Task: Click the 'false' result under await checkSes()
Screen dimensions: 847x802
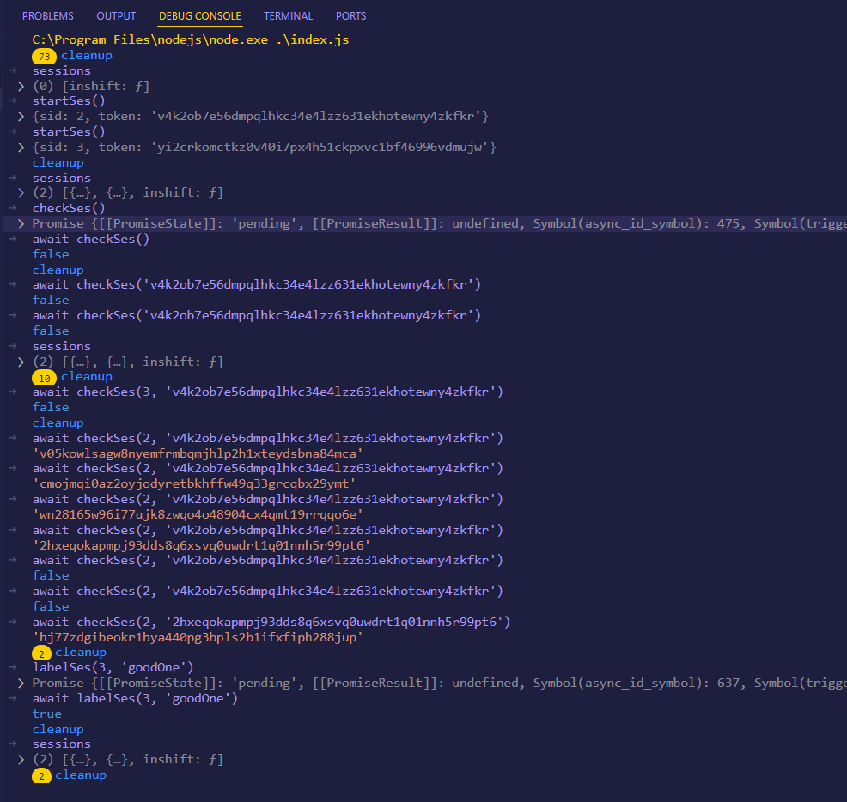Action: [x=51, y=254]
